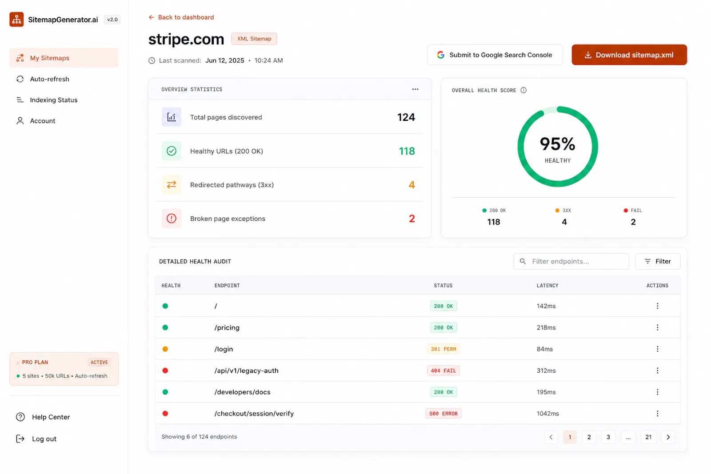Click the health score info icon
The image size is (711, 474).
523,90
